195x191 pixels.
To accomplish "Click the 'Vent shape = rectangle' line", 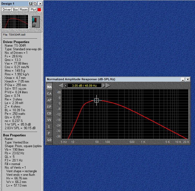I will click(22, 171).
